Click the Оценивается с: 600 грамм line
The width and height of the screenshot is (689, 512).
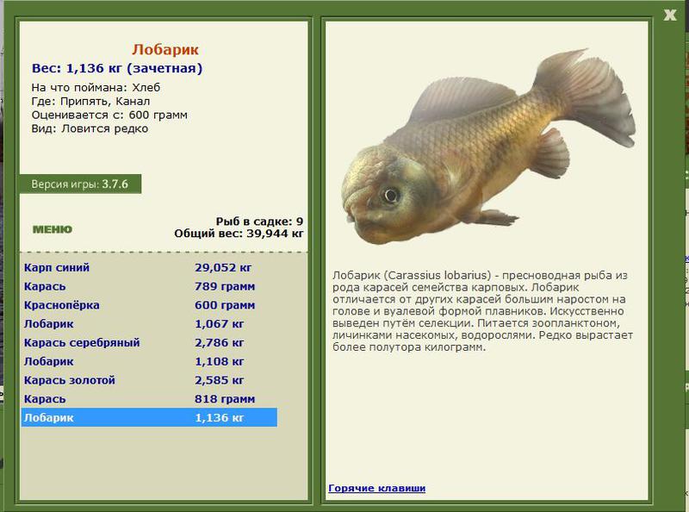coord(109,115)
